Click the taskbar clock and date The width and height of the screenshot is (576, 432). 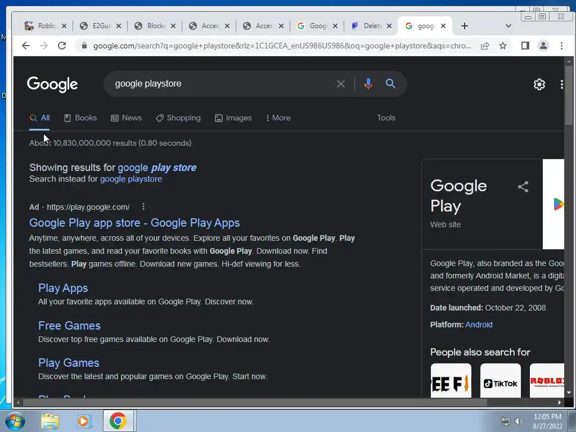[547, 421]
